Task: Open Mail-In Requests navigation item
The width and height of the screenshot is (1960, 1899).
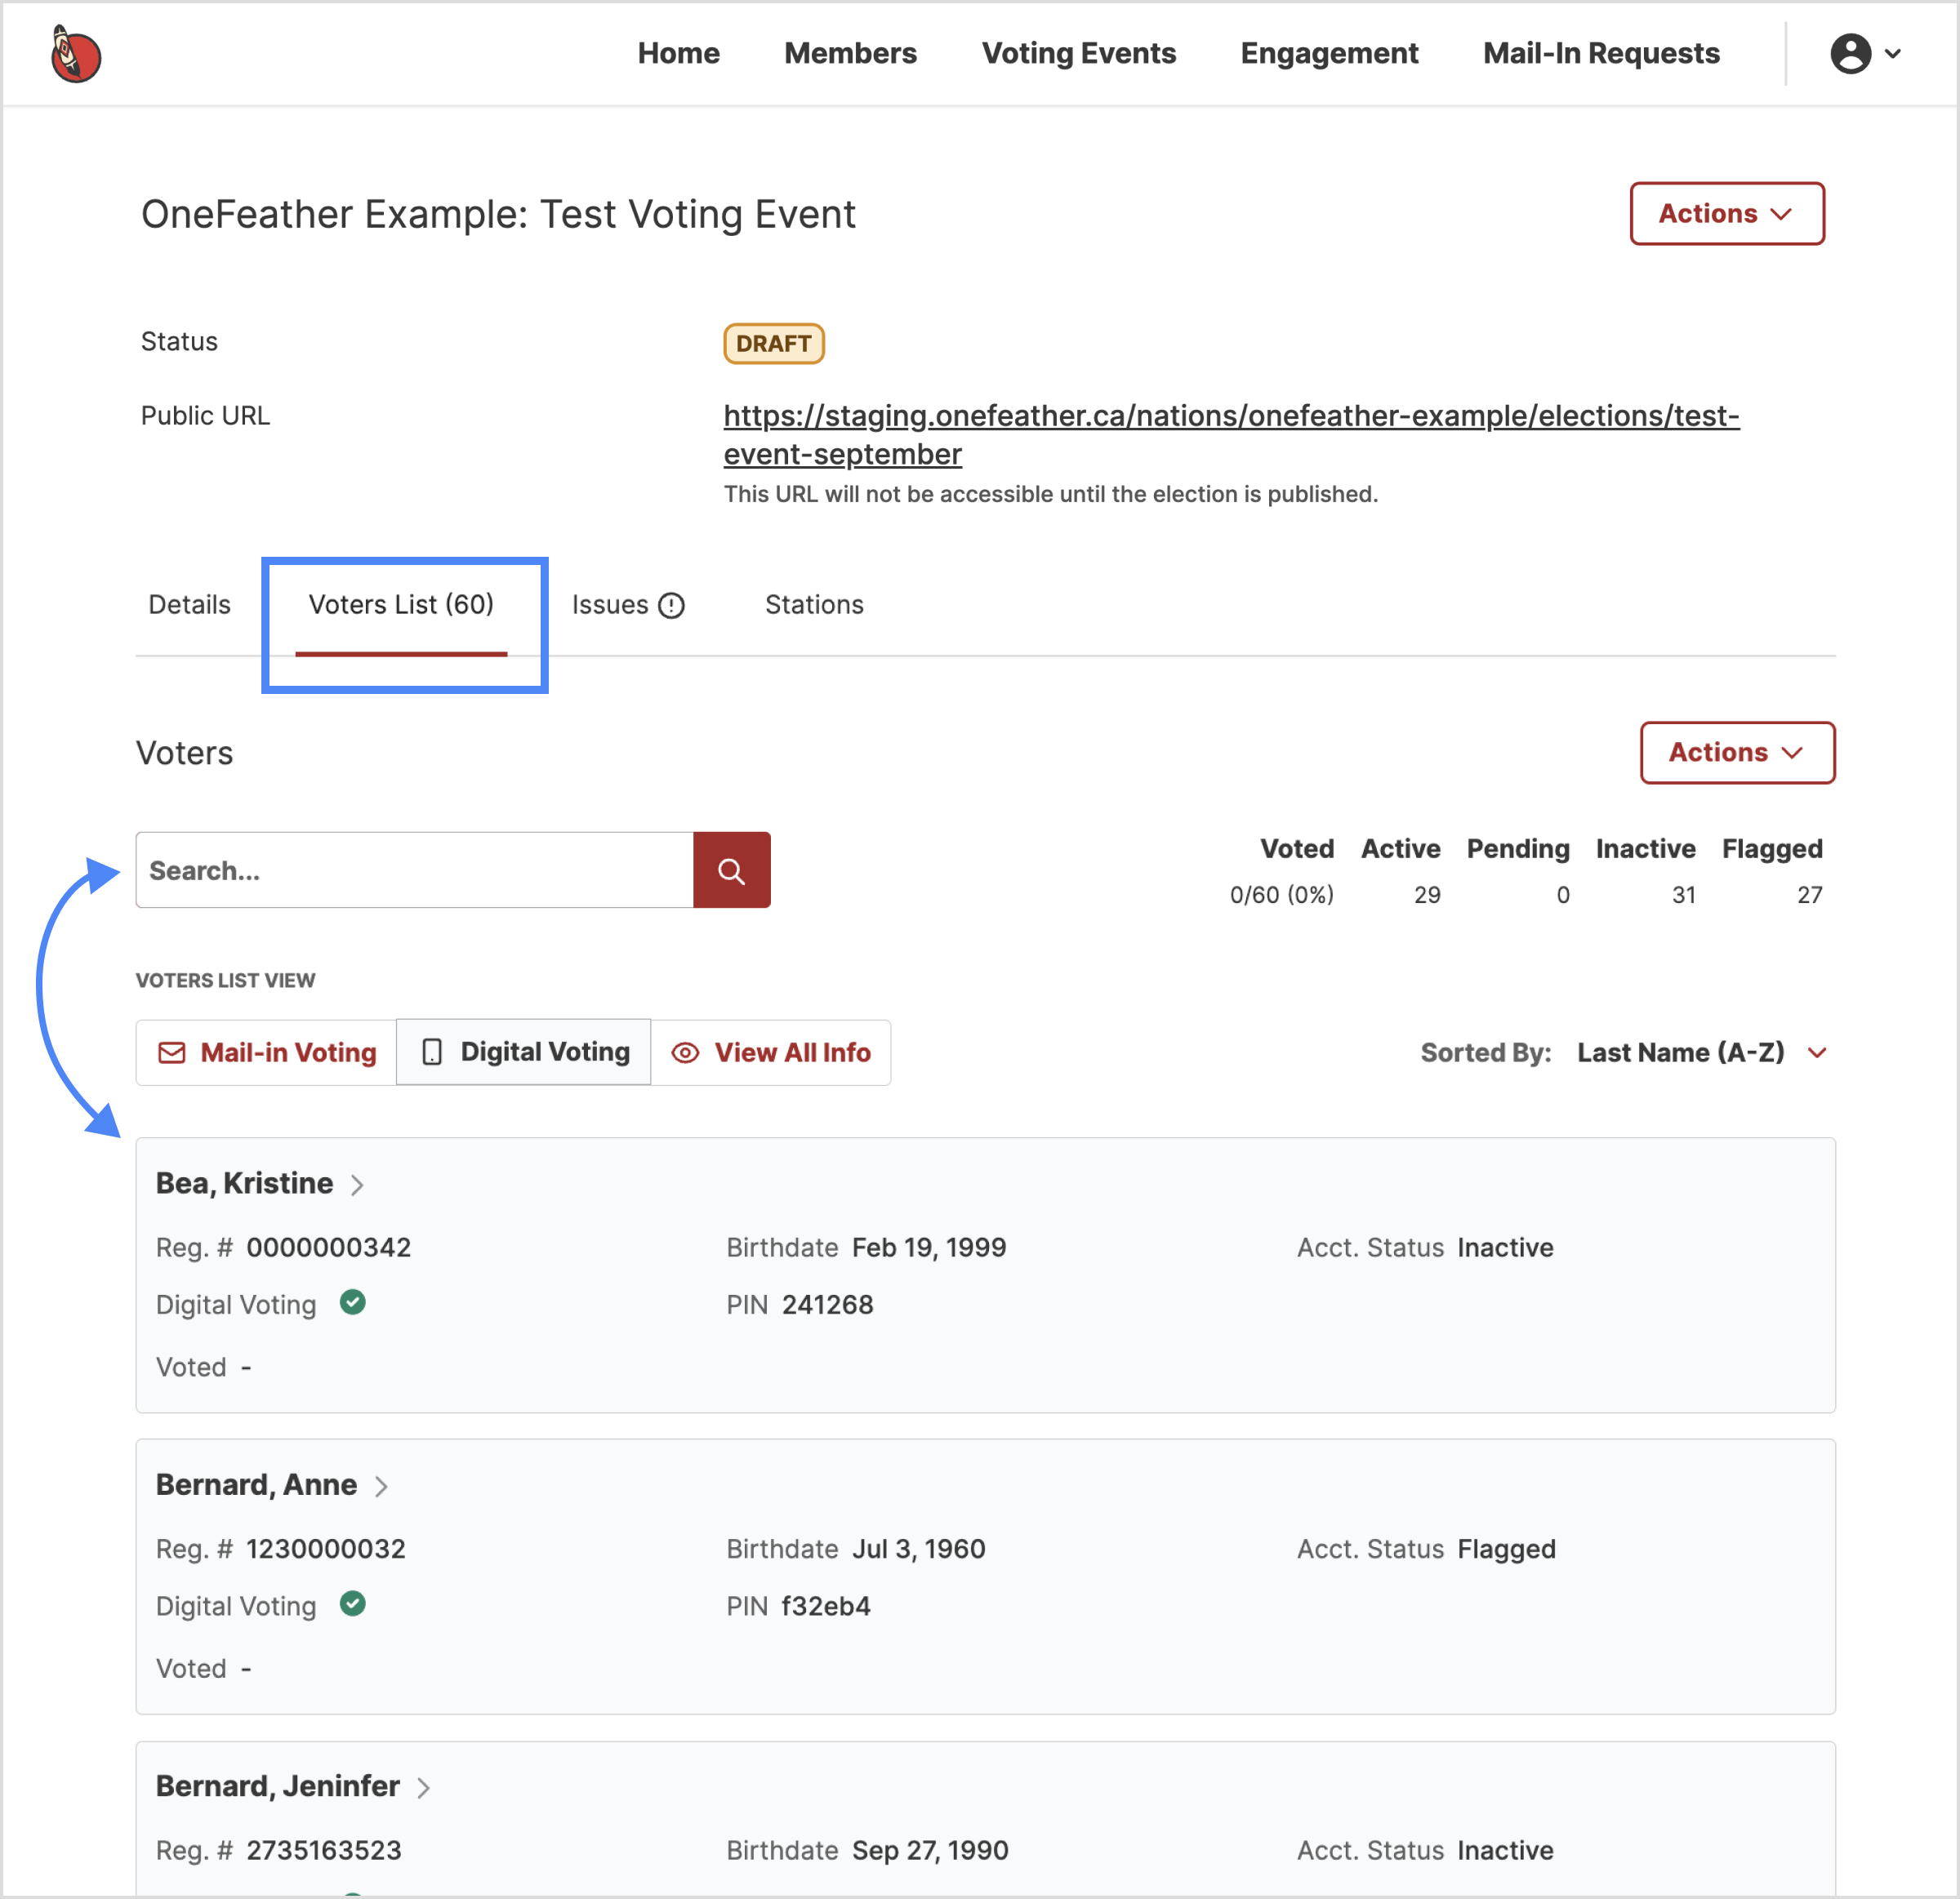Action: [1601, 53]
